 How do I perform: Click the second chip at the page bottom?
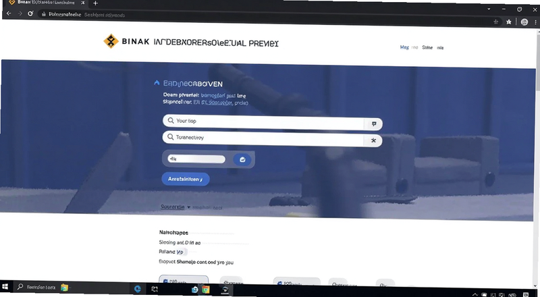click(x=232, y=281)
